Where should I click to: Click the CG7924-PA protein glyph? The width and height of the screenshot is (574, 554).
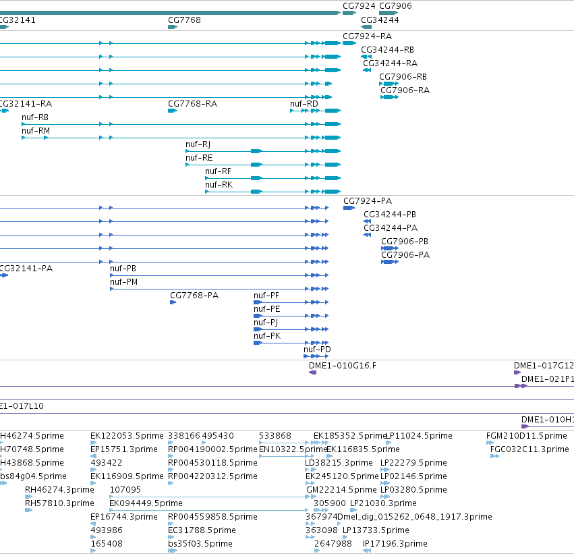tap(349, 208)
